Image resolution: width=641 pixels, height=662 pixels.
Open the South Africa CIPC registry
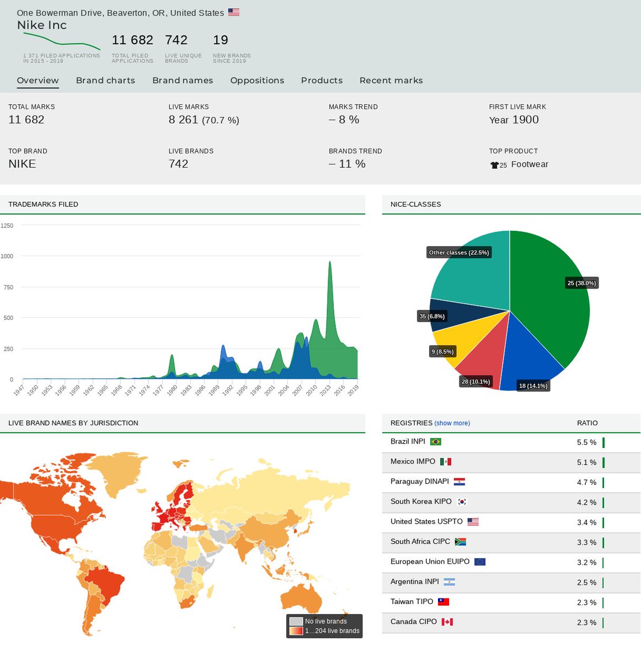(x=420, y=542)
